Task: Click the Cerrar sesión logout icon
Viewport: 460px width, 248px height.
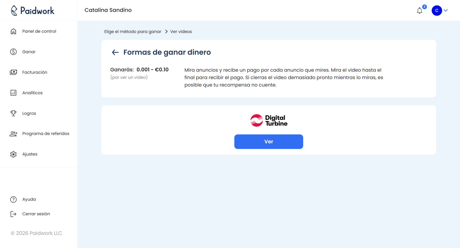Action: click(14, 214)
